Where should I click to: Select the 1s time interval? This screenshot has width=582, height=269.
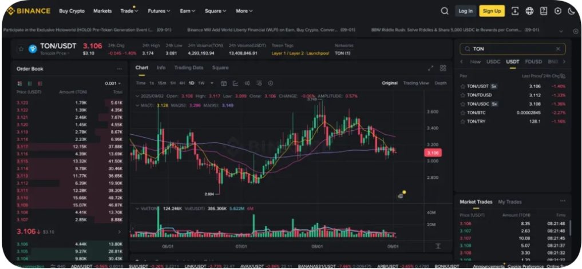click(152, 83)
